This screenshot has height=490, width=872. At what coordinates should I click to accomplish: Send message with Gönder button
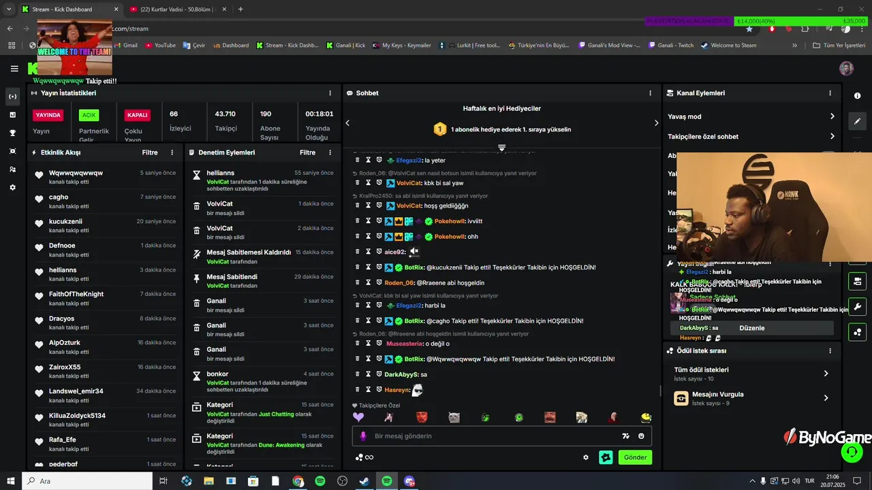[635, 457]
